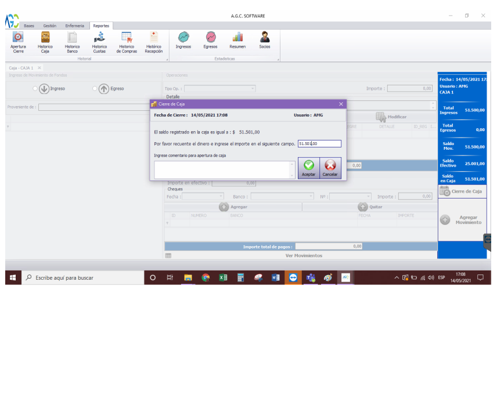Click Importe field in Operaciones

[x=409, y=88]
